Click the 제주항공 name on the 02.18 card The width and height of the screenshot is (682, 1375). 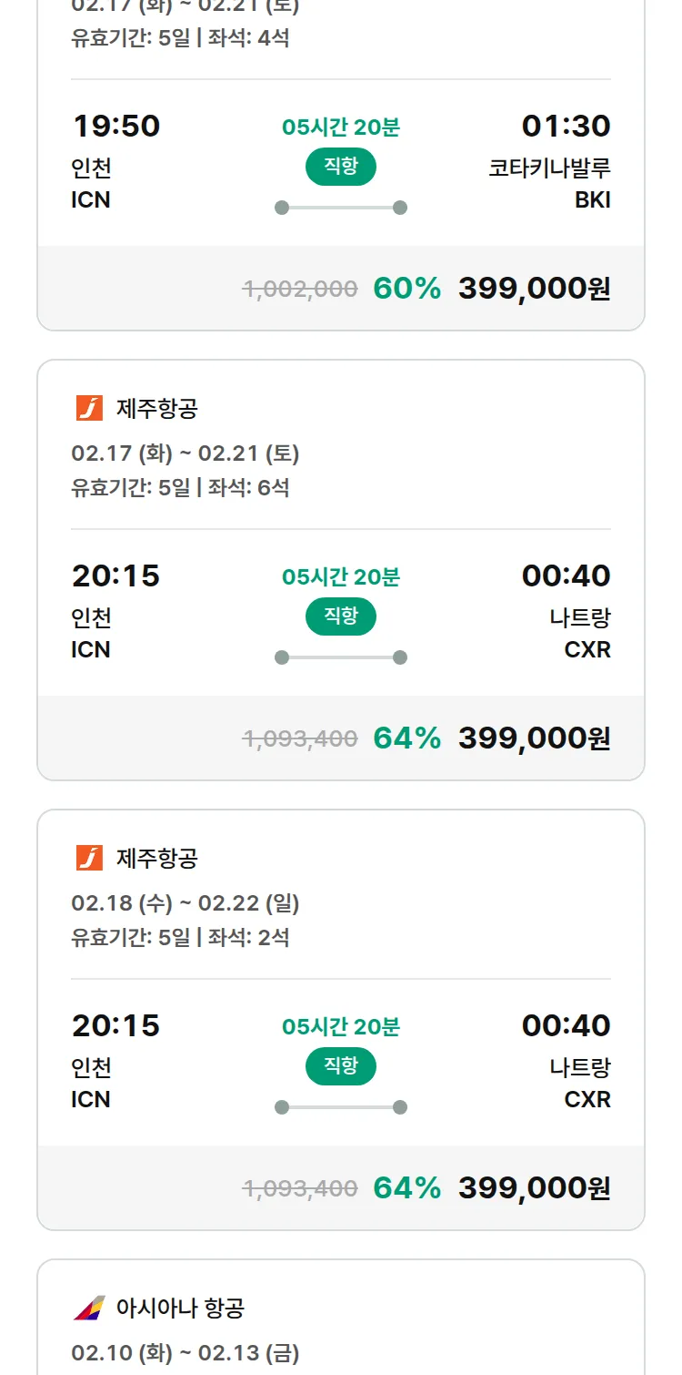tap(156, 859)
